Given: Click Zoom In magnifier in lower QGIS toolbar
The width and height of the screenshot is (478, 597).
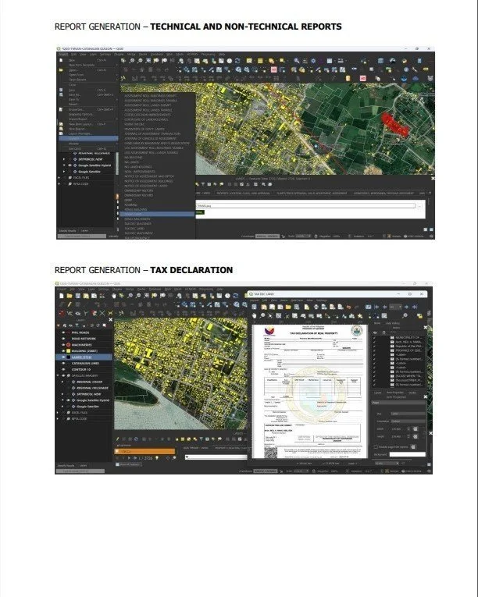Looking at the screenshot, I should [130, 296].
